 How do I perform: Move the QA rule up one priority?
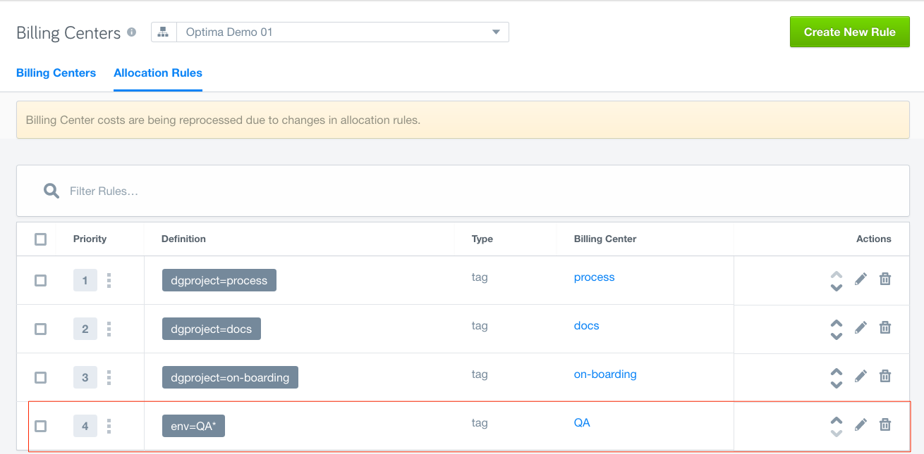coord(837,420)
